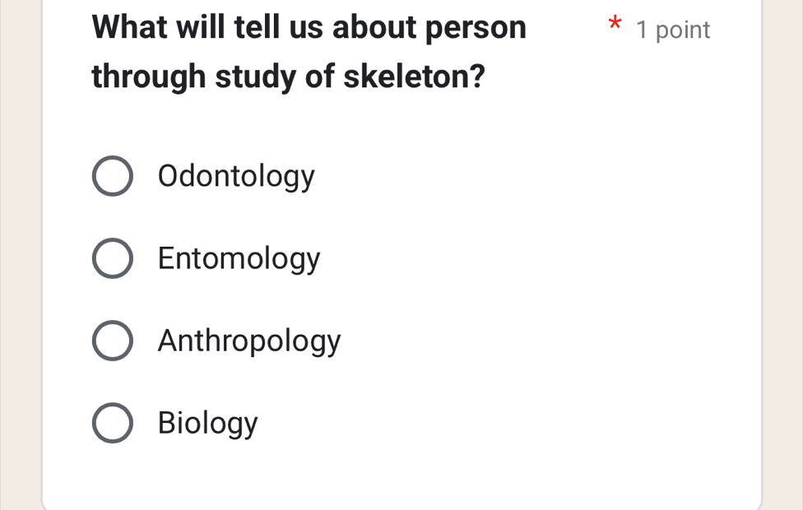Select the Entomology radio button

[x=113, y=257]
